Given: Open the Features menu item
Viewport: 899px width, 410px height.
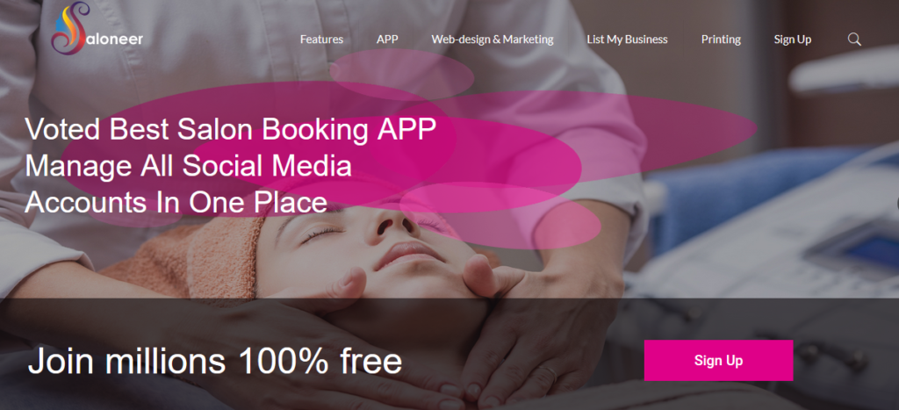Looking at the screenshot, I should click(321, 40).
